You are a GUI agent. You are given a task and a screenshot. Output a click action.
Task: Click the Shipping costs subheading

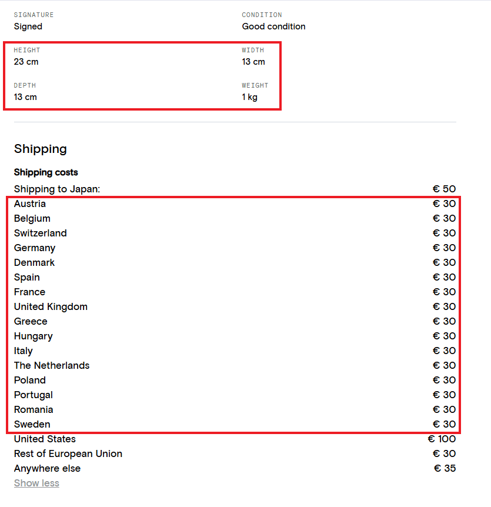coord(46,172)
